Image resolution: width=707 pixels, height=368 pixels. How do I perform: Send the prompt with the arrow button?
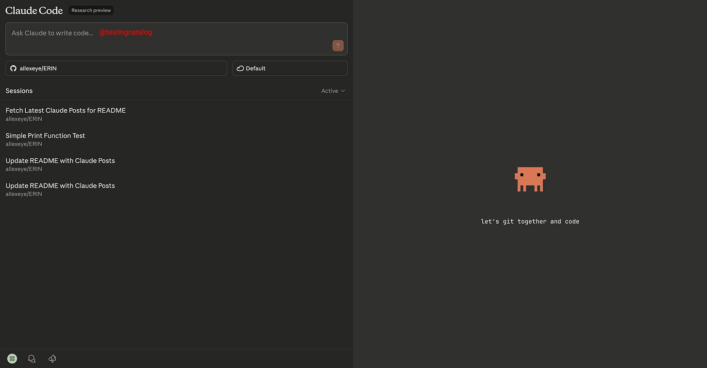click(x=338, y=46)
